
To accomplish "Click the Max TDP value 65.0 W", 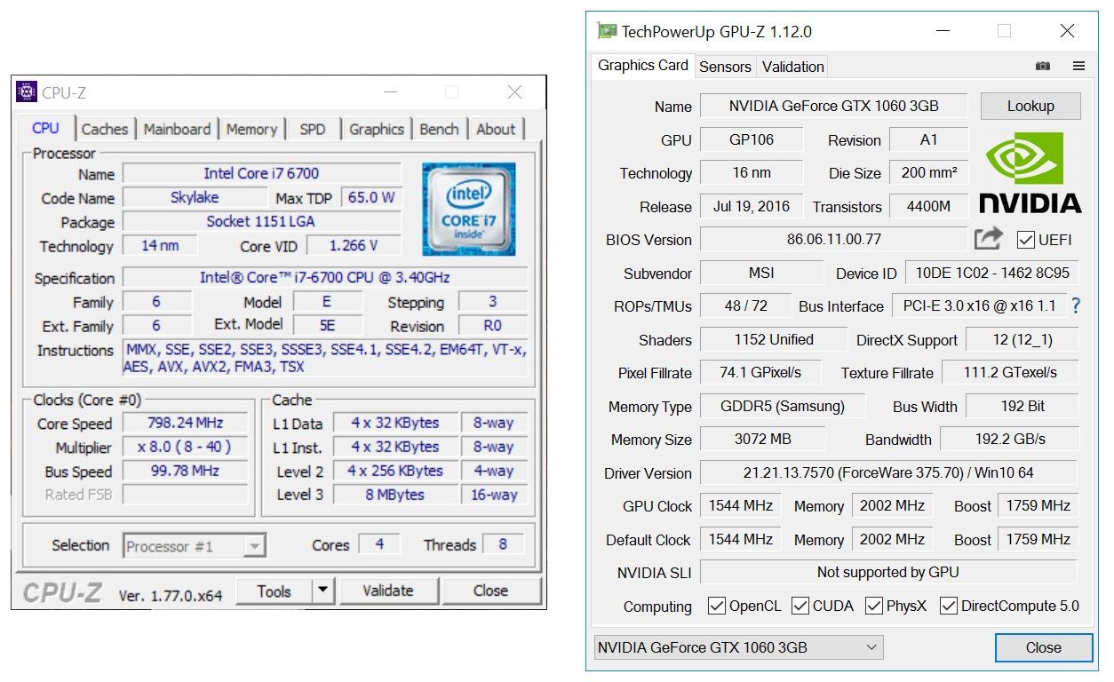I will 371,197.
